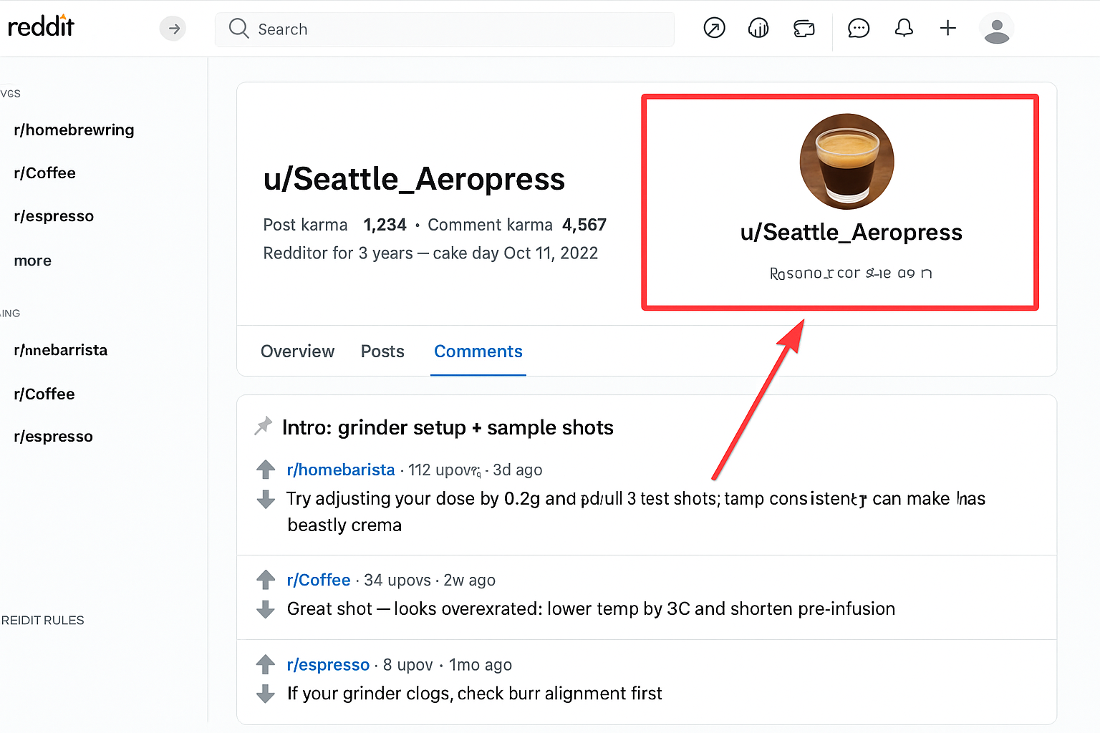Viewport: 1100px width, 733px height.
Task: Create post with plus icon
Action: coord(948,28)
